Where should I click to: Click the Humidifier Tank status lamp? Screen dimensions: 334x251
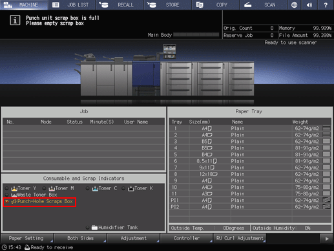click(87, 228)
